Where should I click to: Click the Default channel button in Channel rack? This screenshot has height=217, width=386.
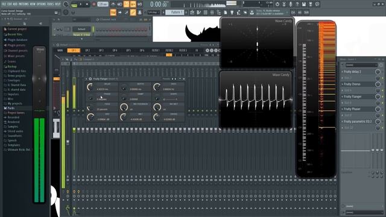(x=81, y=29)
